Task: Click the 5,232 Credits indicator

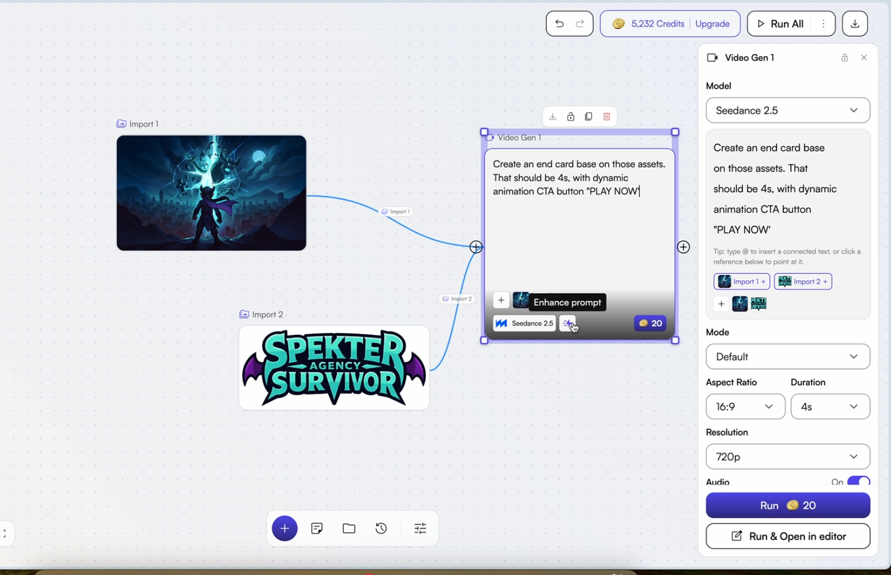Action: [649, 23]
